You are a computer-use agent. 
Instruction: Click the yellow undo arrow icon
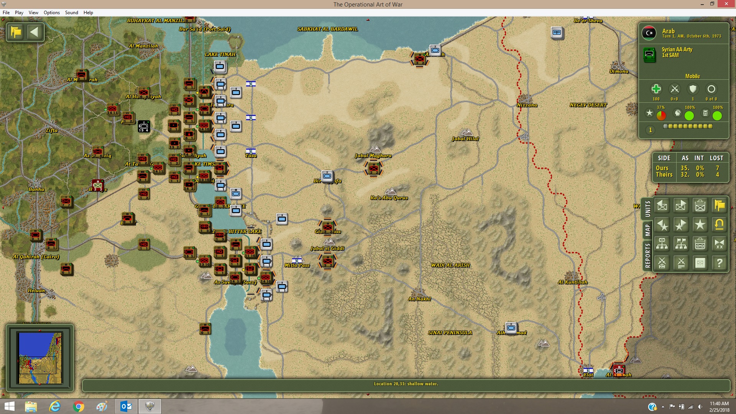coord(719,225)
